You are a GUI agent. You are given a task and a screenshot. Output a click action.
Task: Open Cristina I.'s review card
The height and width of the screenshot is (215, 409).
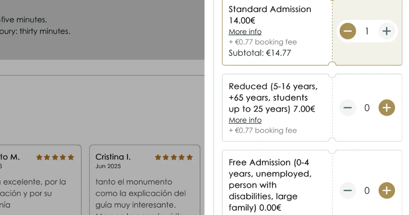pyautogui.click(x=145, y=180)
